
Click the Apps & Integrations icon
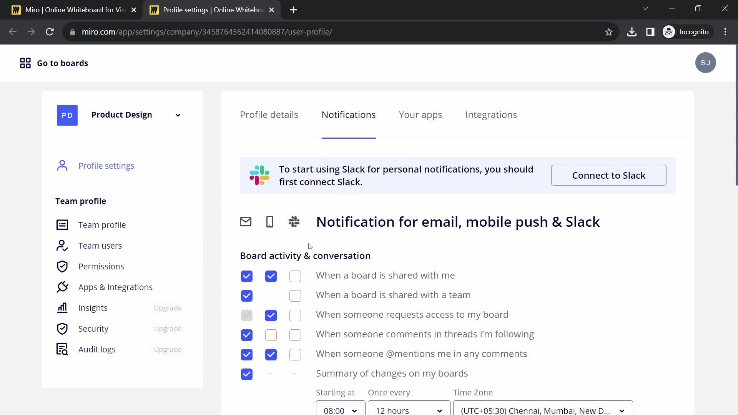coord(62,287)
